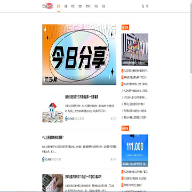This screenshot has height=192, width=192.
Task: Open the rank 1 link below the couple image
Action: pos(135,71)
